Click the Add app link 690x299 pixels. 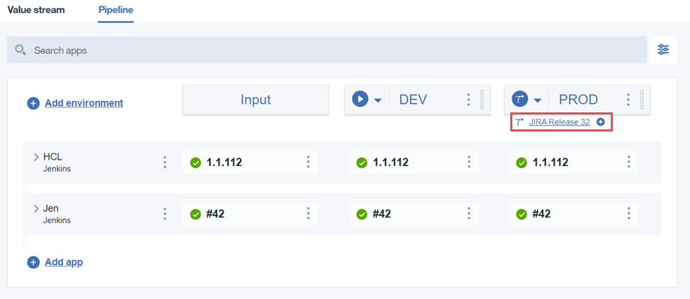[x=64, y=262]
